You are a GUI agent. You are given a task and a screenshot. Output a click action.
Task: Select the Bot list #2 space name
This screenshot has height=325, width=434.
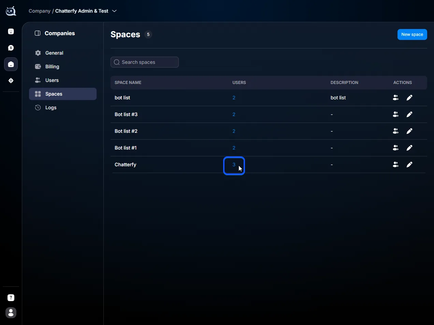pos(126,131)
